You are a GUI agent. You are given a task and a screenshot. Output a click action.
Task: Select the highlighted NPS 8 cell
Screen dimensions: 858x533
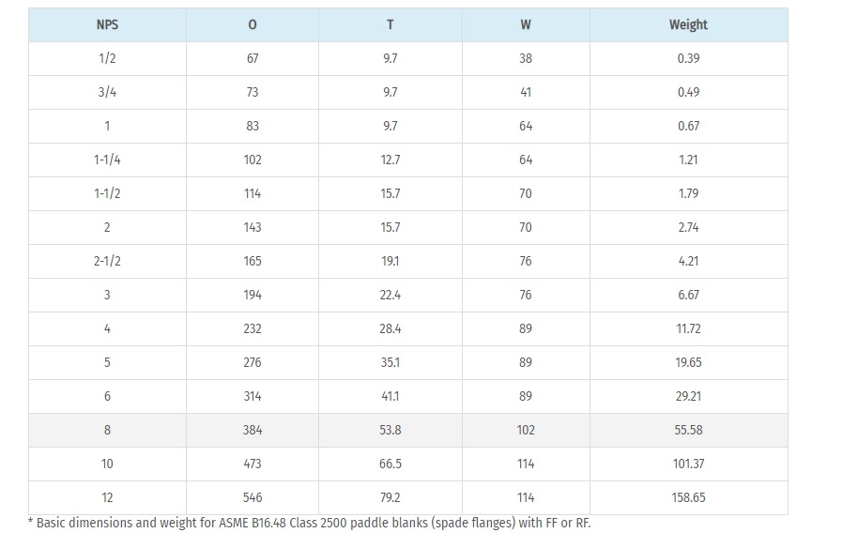(107, 430)
